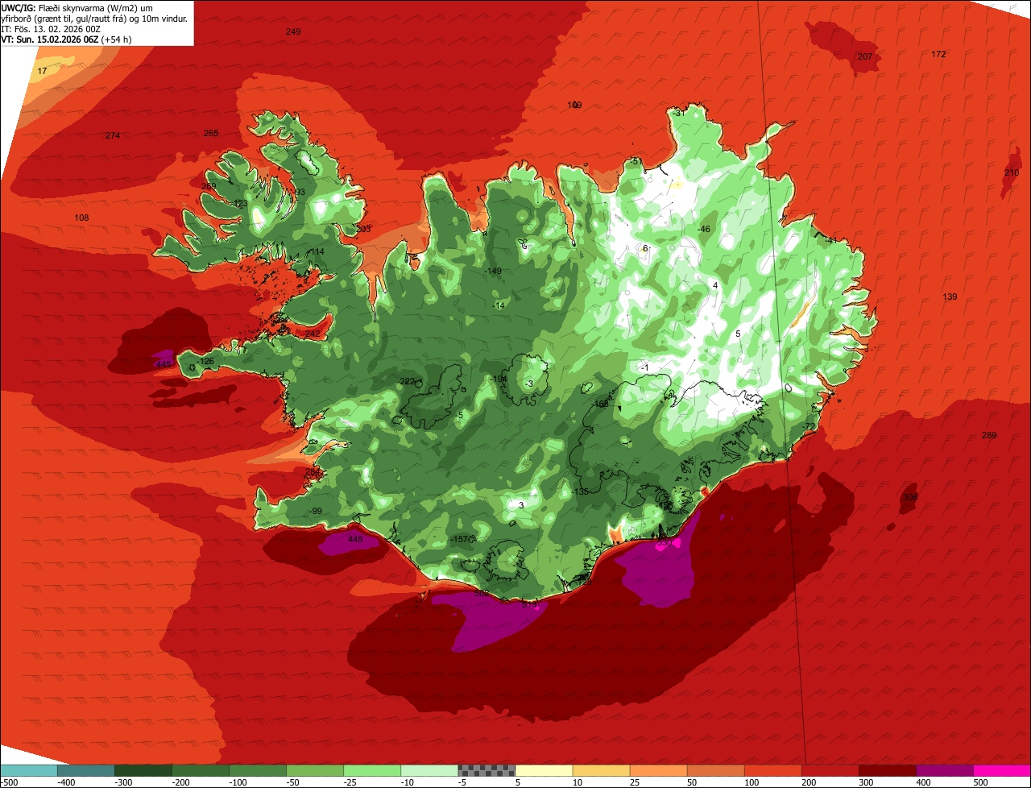Click the value 265 near the Westfjords
The height and width of the screenshot is (788, 1031).
(211, 133)
